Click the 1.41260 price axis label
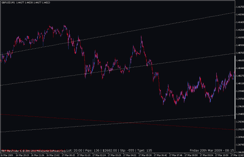Screen dimensions: 244x157 click(240, 30)
